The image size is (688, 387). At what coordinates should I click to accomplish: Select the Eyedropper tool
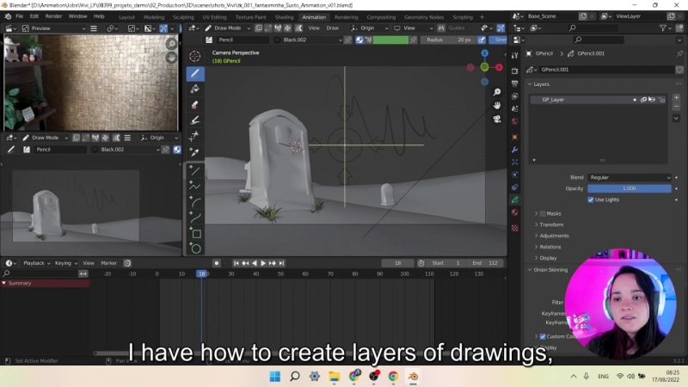point(195,152)
